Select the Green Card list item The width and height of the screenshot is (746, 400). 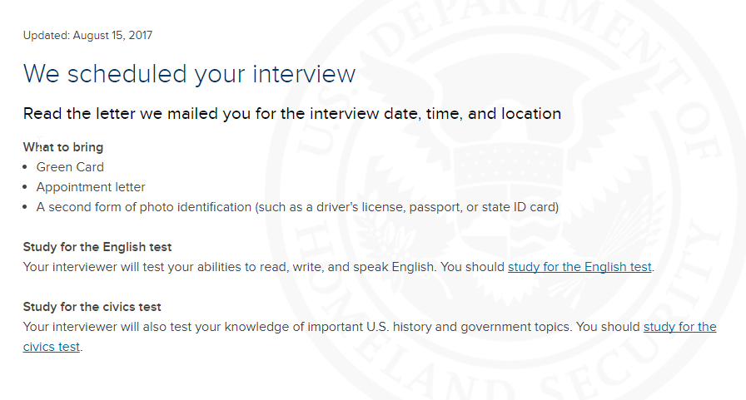(x=70, y=167)
